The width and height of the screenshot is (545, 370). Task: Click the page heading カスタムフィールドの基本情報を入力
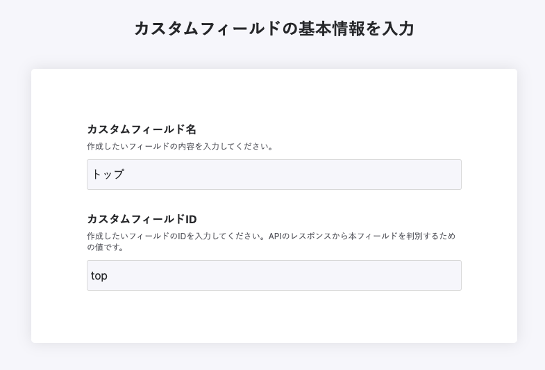coord(274,29)
